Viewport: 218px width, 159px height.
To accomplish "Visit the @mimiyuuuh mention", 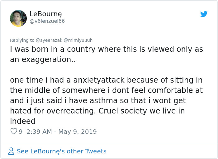I will pos(78,40).
